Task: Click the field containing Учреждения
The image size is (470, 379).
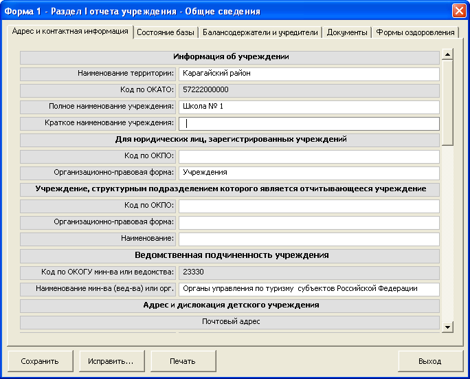Action: click(309, 173)
